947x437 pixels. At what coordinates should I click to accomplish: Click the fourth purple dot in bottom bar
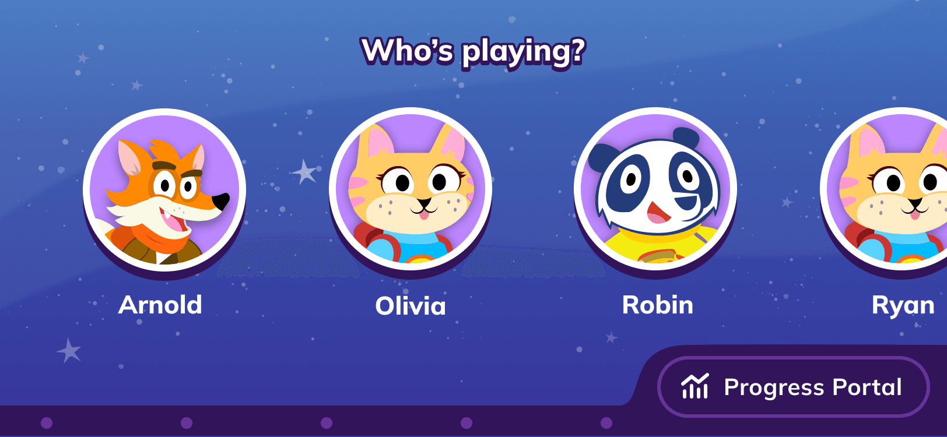click(467, 422)
